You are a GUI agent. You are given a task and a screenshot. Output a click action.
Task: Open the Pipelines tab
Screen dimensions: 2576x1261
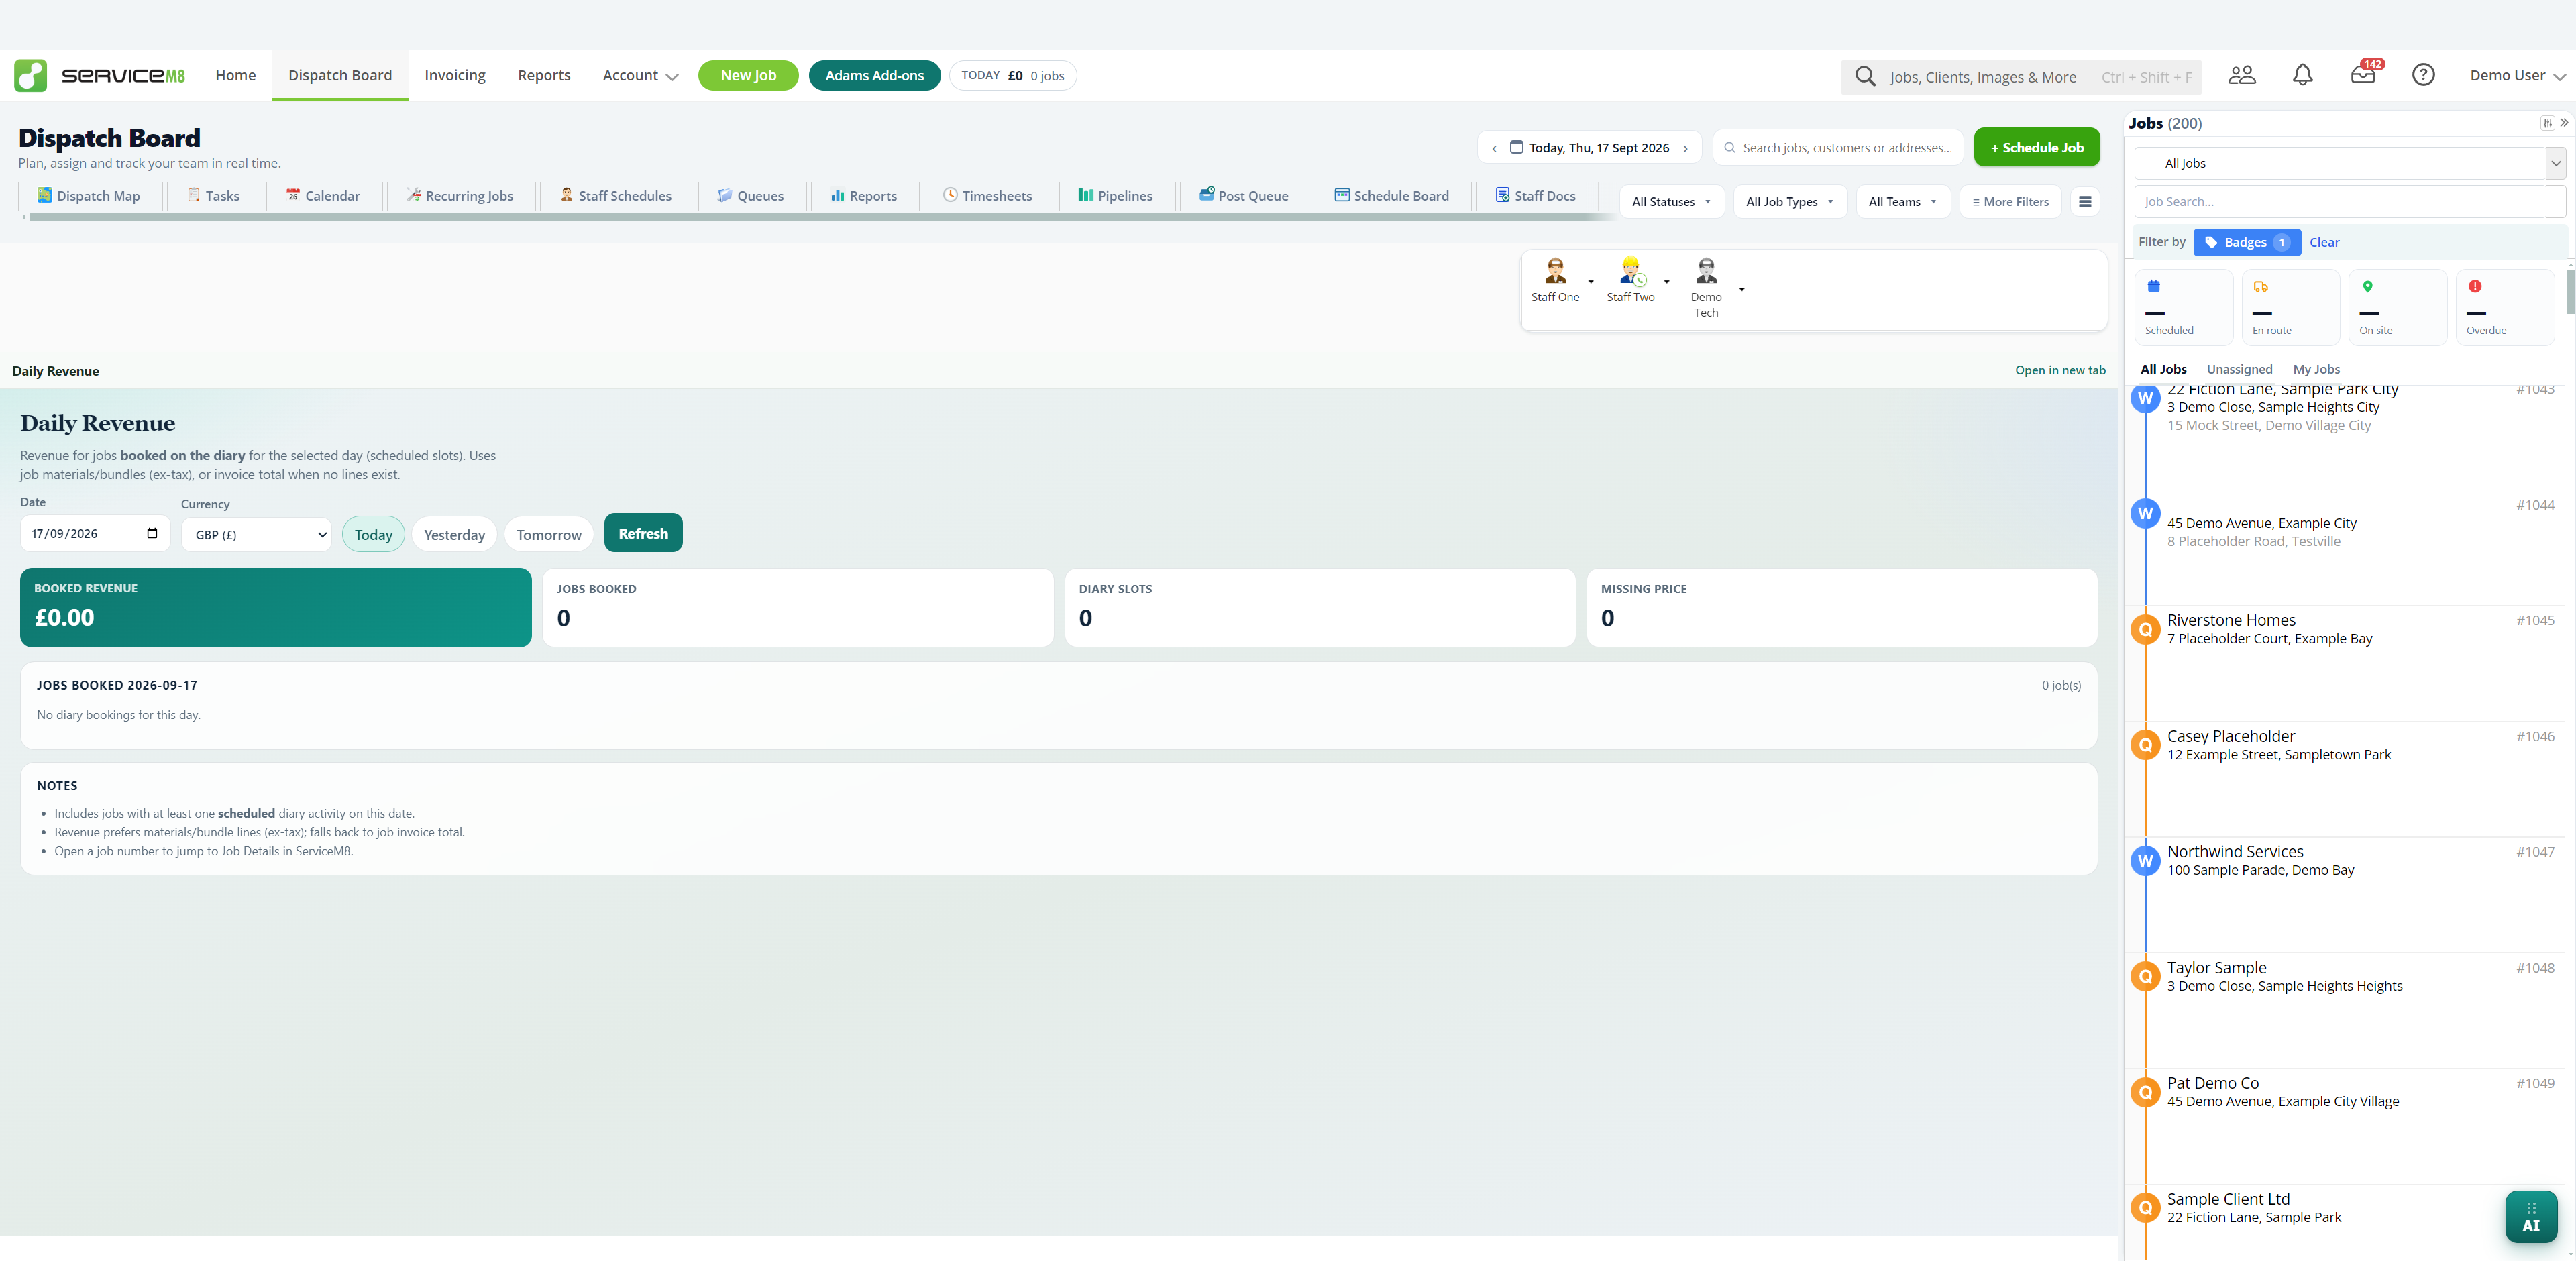1115,196
